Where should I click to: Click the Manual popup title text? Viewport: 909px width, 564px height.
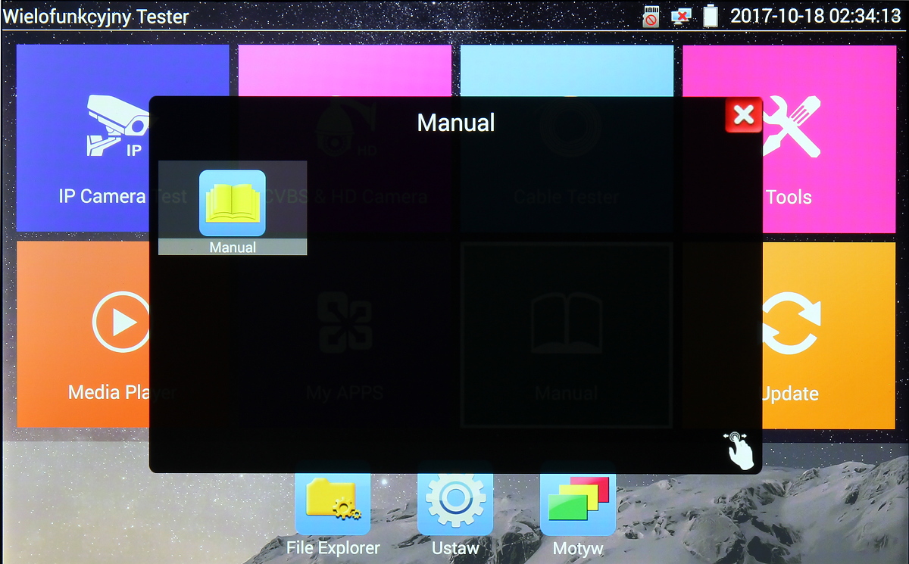coord(456,123)
